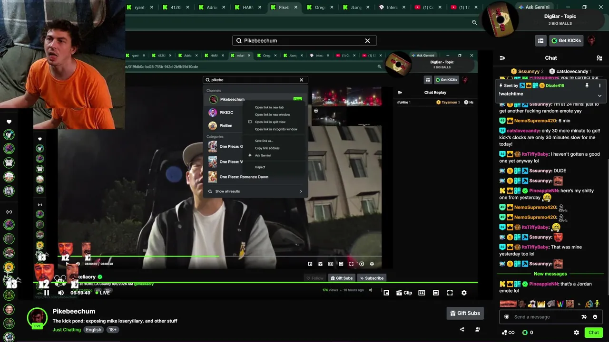Viewport: 609px width, 342px height.
Task: Choose Open link in new tab
Action: click(x=269, y=107)
